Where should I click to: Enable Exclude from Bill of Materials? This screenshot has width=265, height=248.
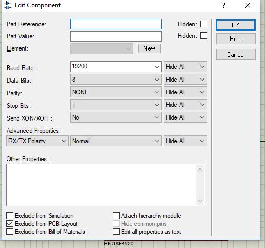[10, 232]
